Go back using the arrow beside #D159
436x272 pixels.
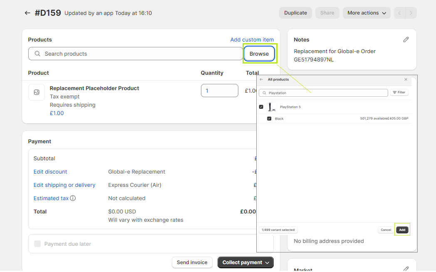click(x=27, y=13)
